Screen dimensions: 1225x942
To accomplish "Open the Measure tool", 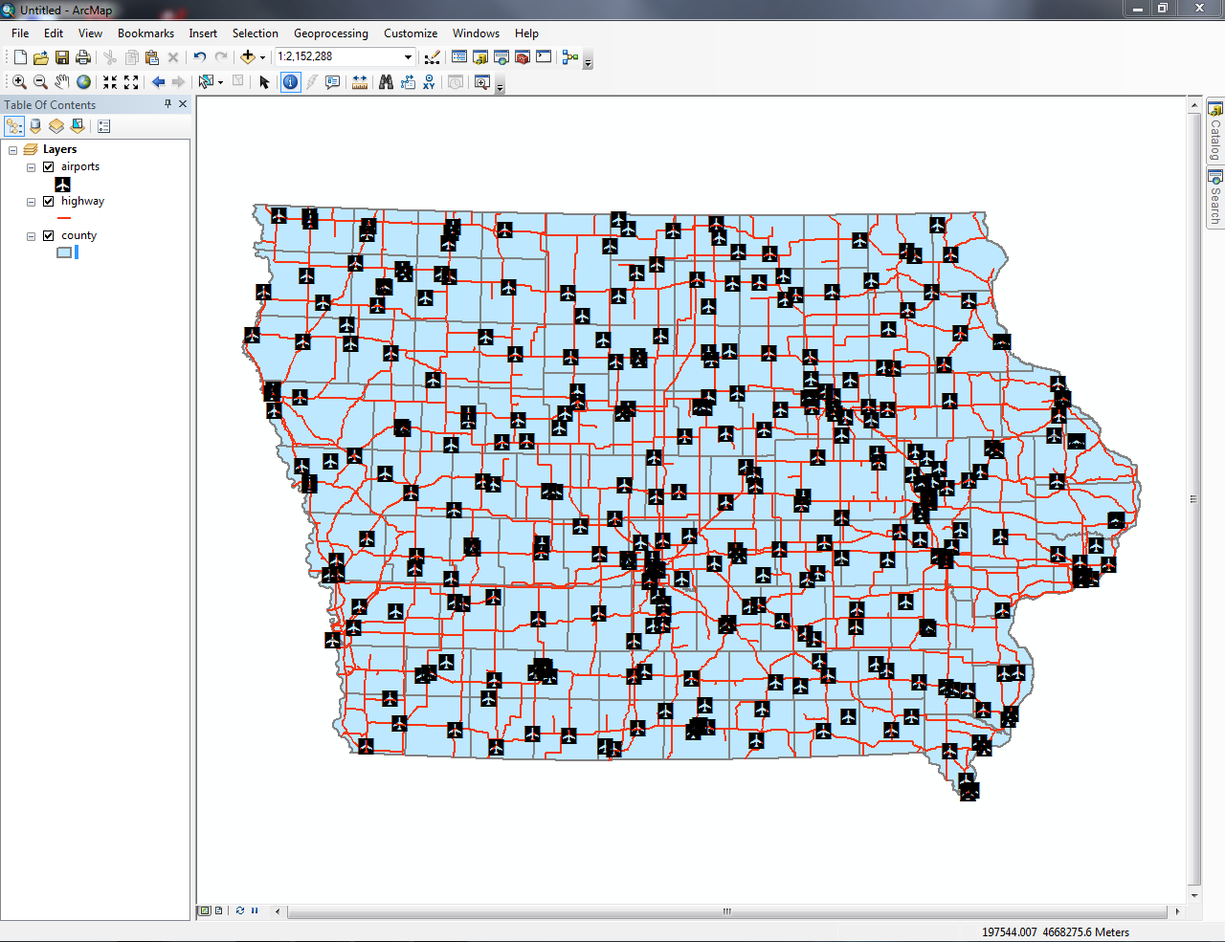I will (x=359, y=82).
